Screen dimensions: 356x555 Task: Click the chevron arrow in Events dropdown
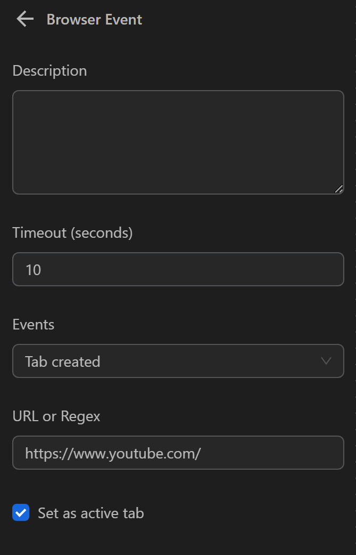(326, 361)
